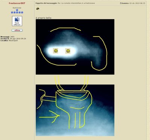Image resolution: width=150 pixels, height=140 pixels.
Task: Click the 'Oggetto del messaggio' label
Action: tap(46, 3)
